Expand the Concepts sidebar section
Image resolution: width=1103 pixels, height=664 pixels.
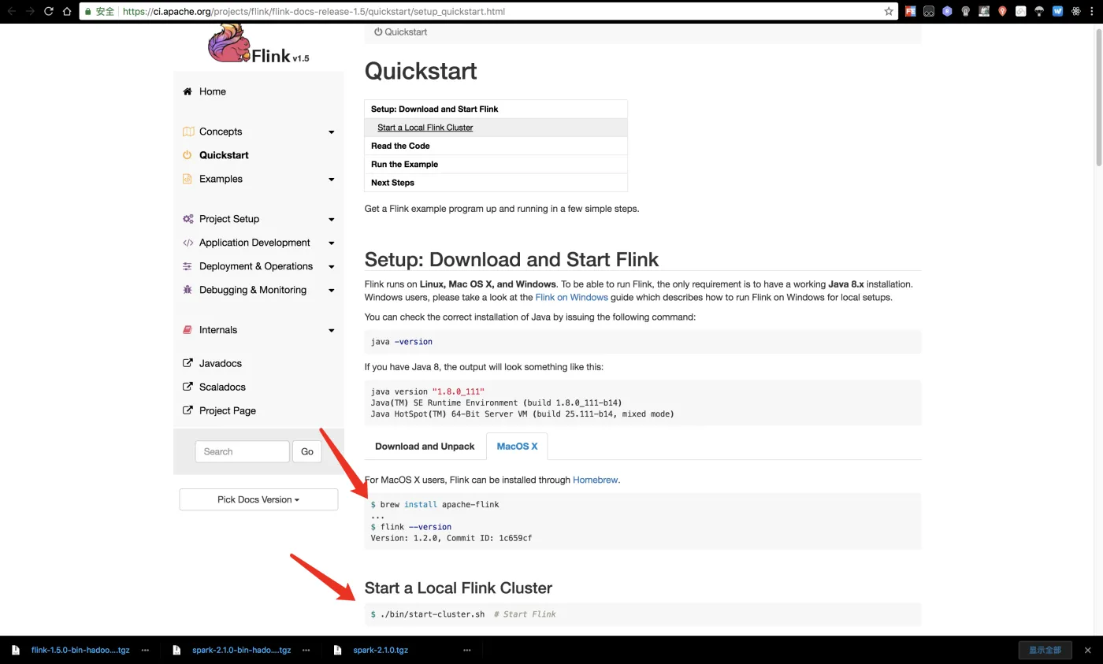point(332,132)
